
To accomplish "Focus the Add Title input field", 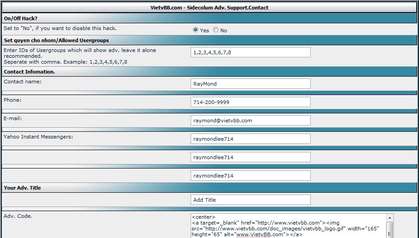I will pos(250,200).
